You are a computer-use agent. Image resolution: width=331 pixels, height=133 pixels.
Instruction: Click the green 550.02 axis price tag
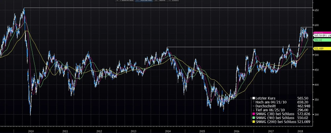319,40
